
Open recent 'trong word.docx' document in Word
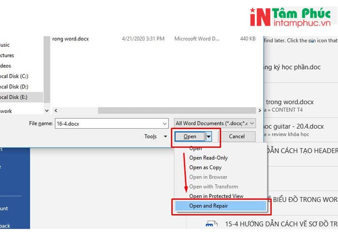pyautogui.click(x=290, y=102)
